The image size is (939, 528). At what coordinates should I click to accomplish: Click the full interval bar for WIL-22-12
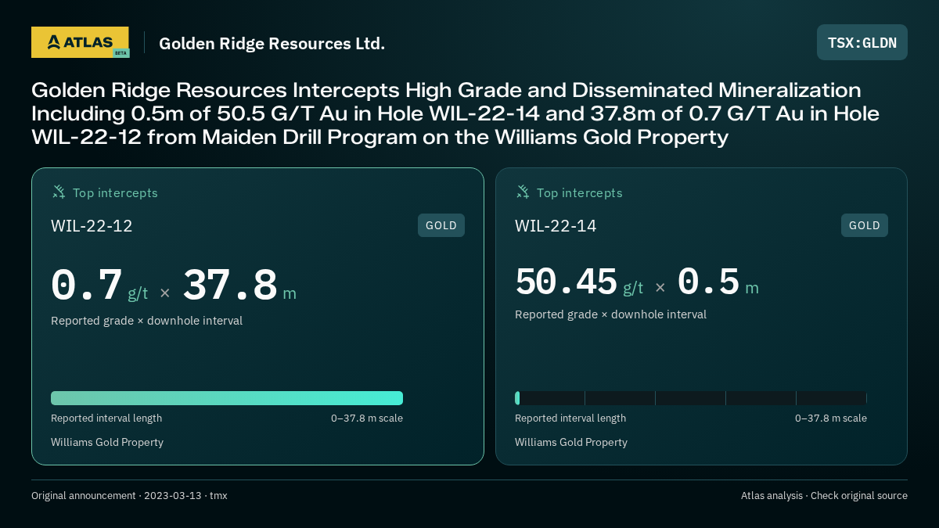click(x=227, y=398)
